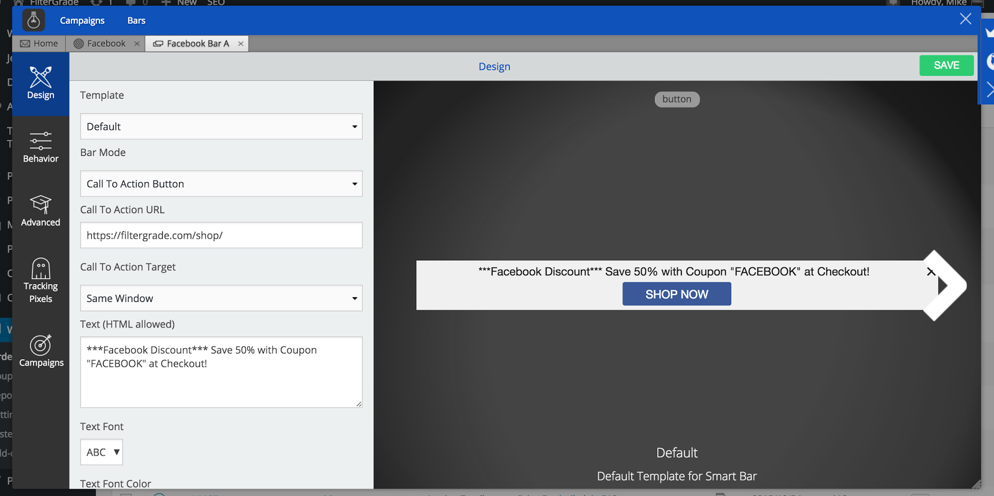
Task: Click the plugin logo icon
Action: (x=34, y=21)
